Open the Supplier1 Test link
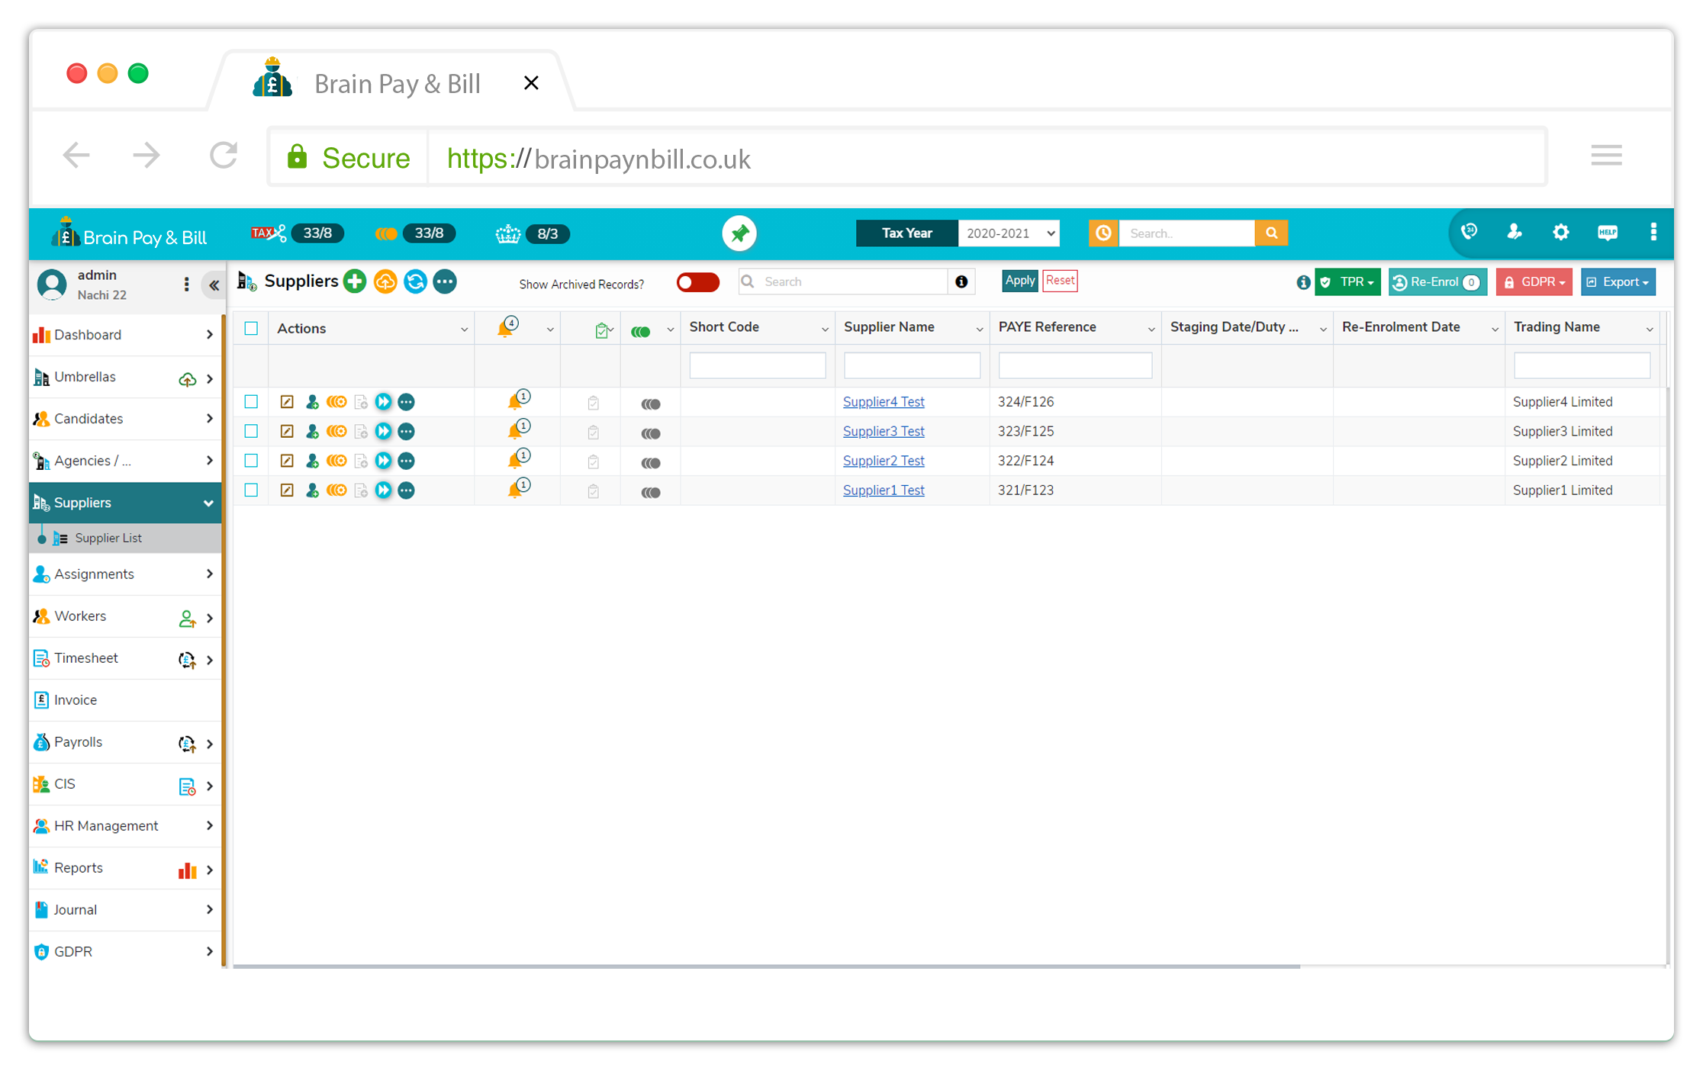The height and width of the screenshot is (1074, 1703). 884,490
